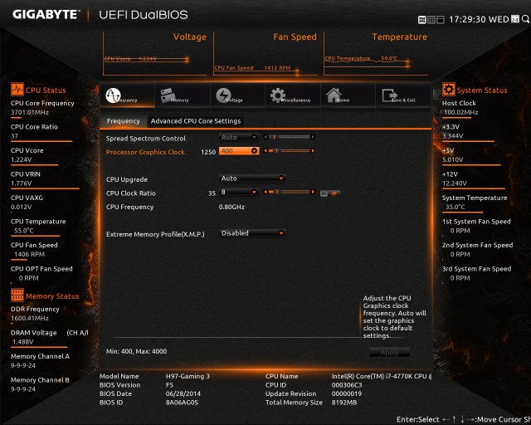Click the DRAM Voltage 1.488V reading
The image size is (531, 425).
(22, 342)
